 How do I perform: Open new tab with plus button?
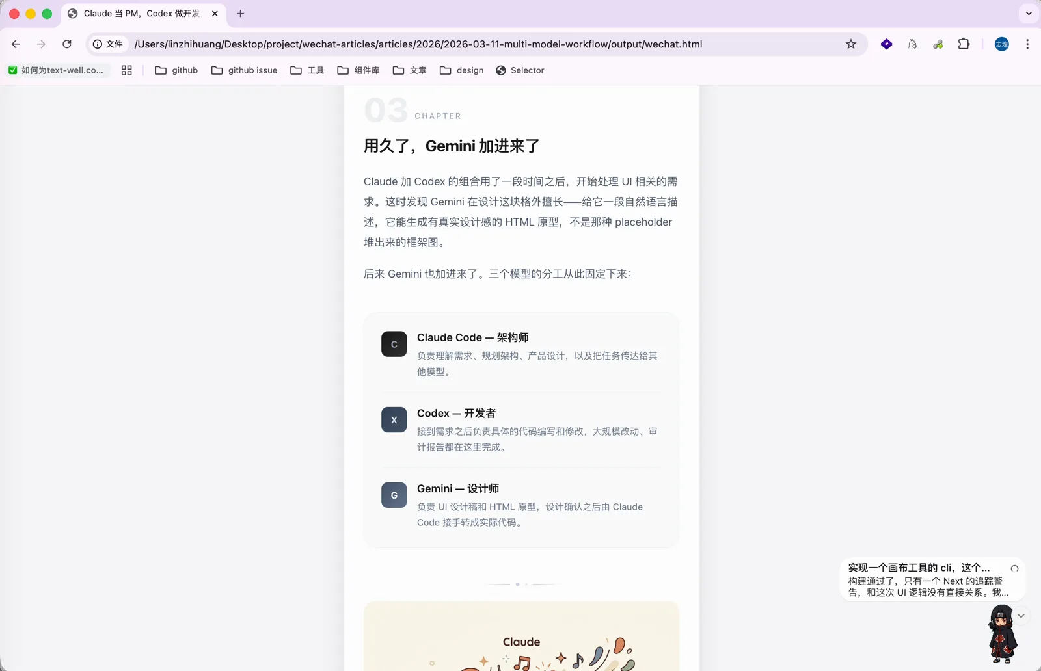click(x=241, y=14)
